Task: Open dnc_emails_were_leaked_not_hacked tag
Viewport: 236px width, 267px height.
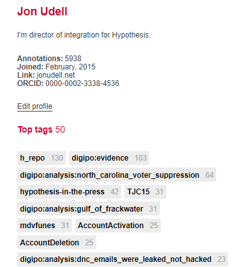Action: coord(122,259)
